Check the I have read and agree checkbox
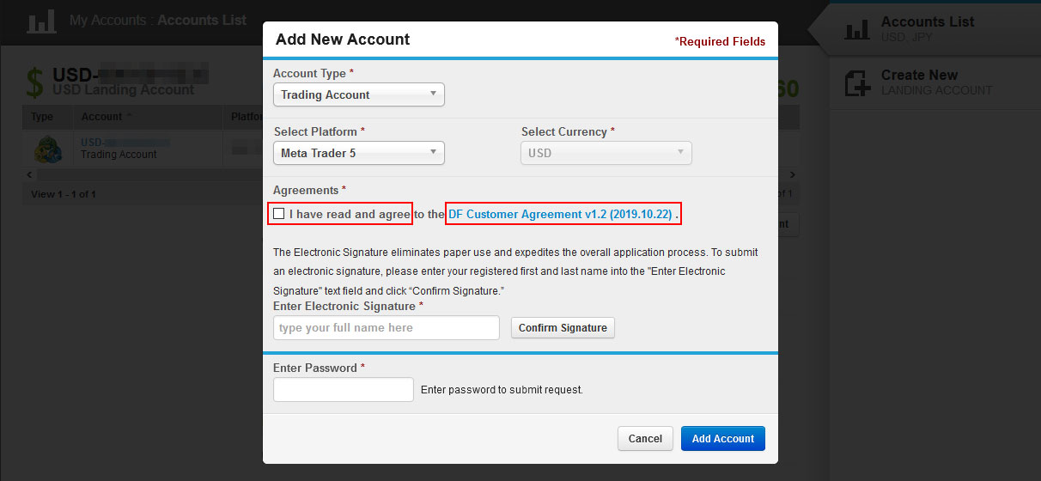 tap(278, 213)
